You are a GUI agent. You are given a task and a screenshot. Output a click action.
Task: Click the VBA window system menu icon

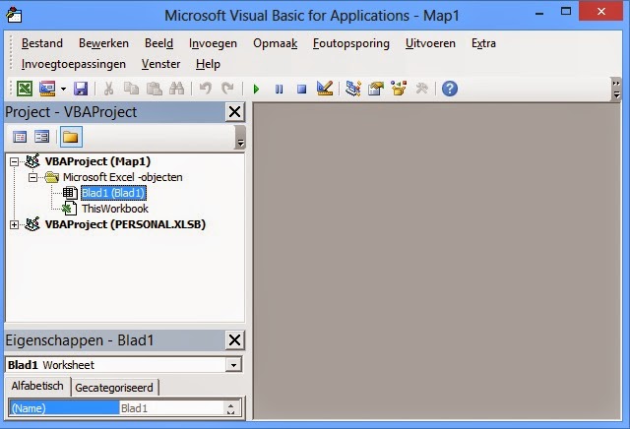pyautogui.click(x=14, y=16)
